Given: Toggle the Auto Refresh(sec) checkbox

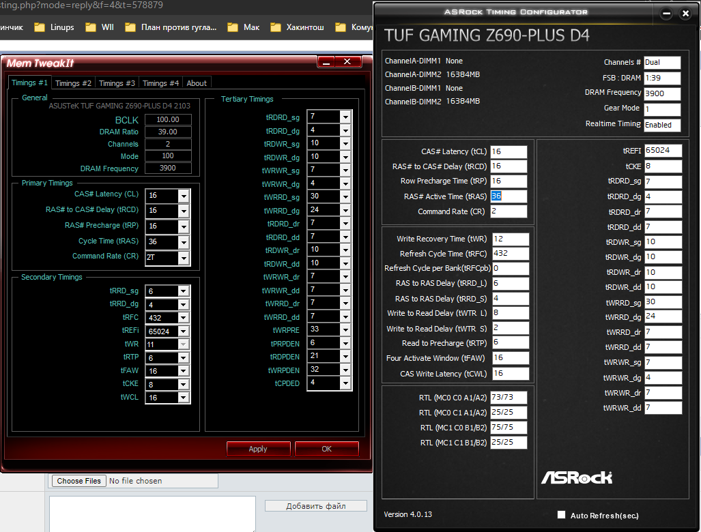Looking at the screenshot, I should 562,514.
